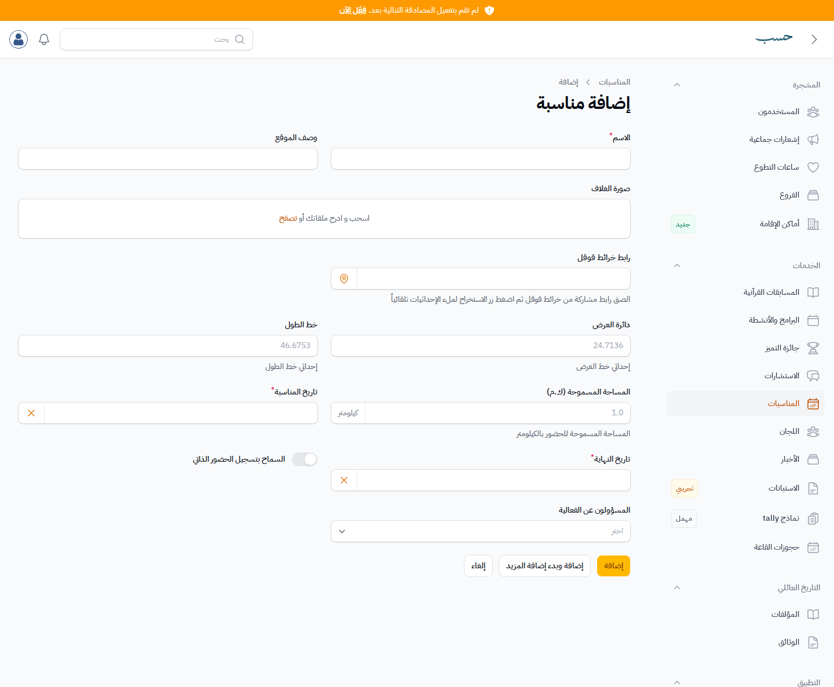Click the البرامج والأنشطة calendar icon
Screen dimensions: 834x687
click(813, 320)
